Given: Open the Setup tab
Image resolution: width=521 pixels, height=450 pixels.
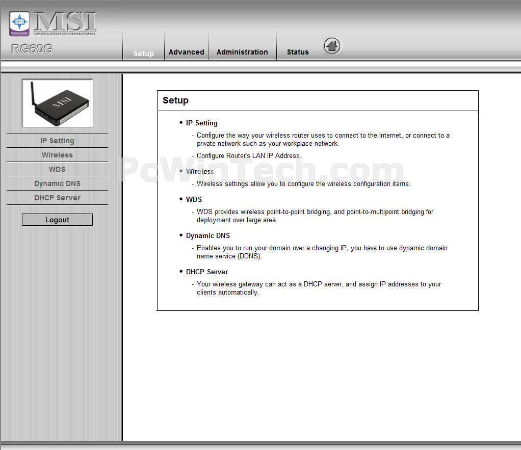Looking at the screenshot, I should click(x=144, y=53).
